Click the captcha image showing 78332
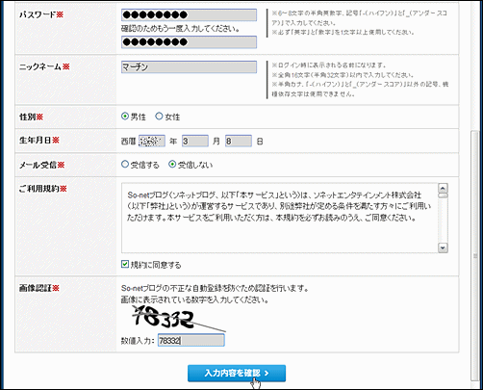This screenshot has height=390, width=483. coord(178,318)
